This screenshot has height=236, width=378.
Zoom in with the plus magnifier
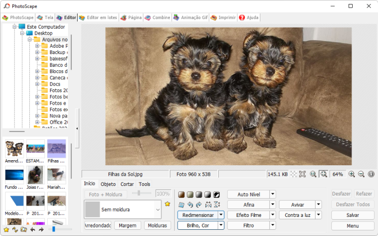click(x=352, y=174)
